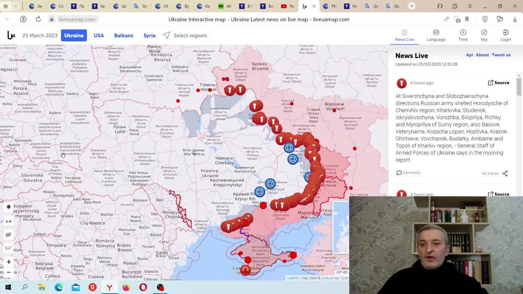
Task: Click the Yandex home button in toolbar
Action: (x=23, y=19)
